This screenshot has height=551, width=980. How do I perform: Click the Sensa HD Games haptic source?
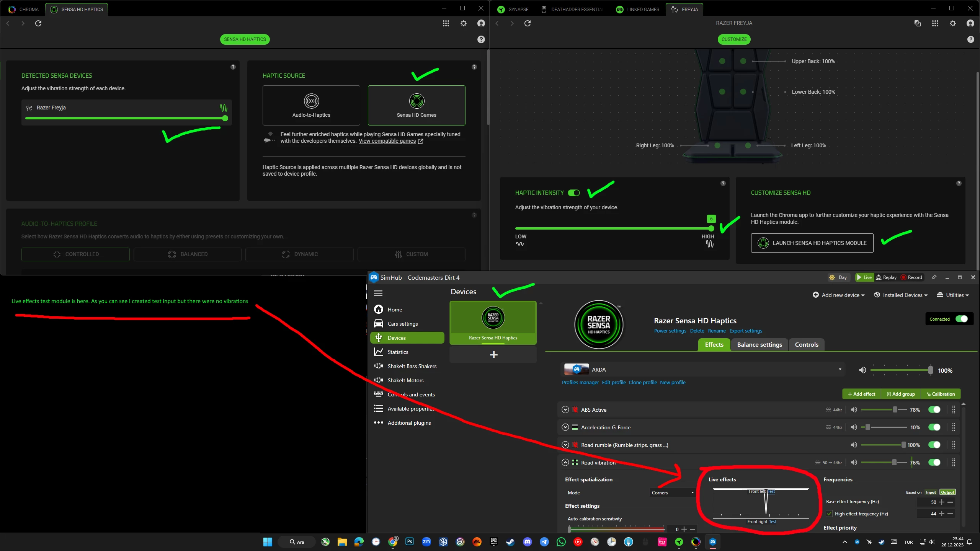pos(416,105)
